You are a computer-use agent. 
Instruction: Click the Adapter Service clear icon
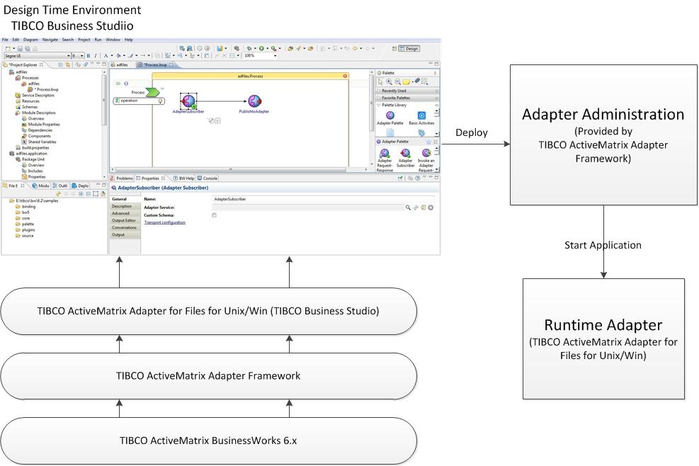[431, 208]
